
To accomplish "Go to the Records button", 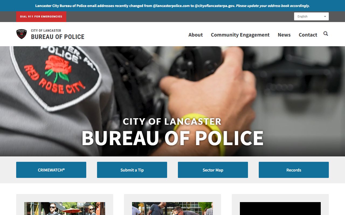I will coord(294,170).
